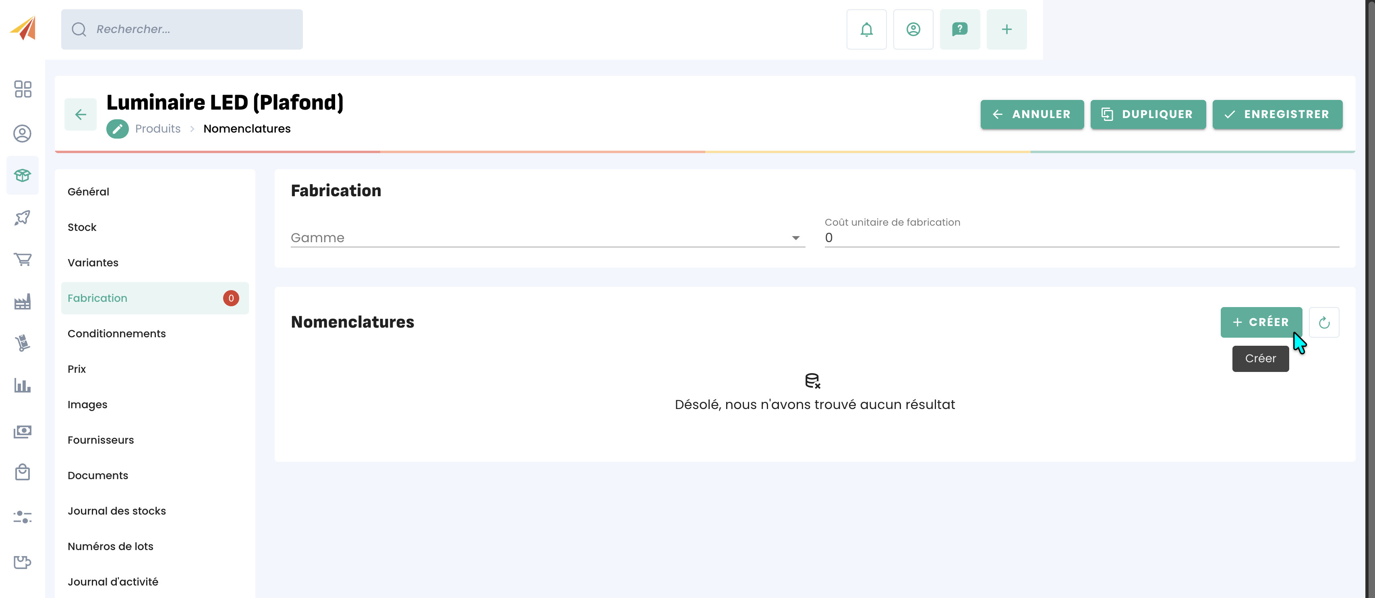
Task: Open the bar chart statistics sidebar icon
Action: [x=23, y=386]
